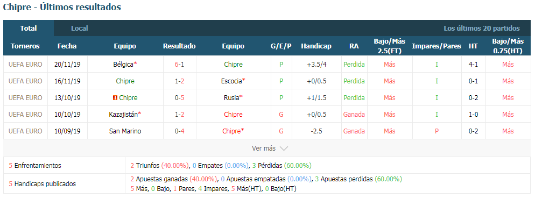Image resolution: width=535 pixels, height=198 pixels.
Task: Expand the Ver más chevron arrow
Action: click(284, 148)
